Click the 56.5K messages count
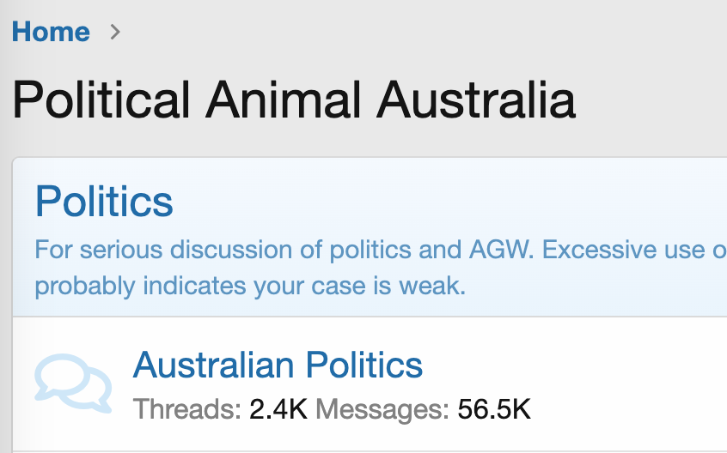The width and height of the screenshot is (727, 453). click(494, 409)
